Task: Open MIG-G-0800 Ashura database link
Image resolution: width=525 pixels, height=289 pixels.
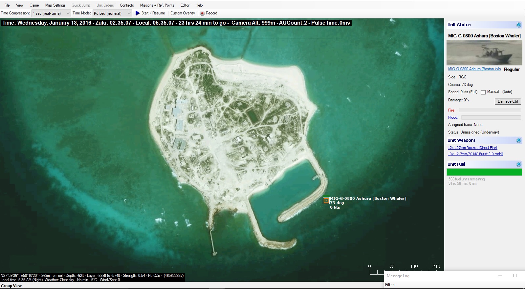Action: [x=474, y=69]
